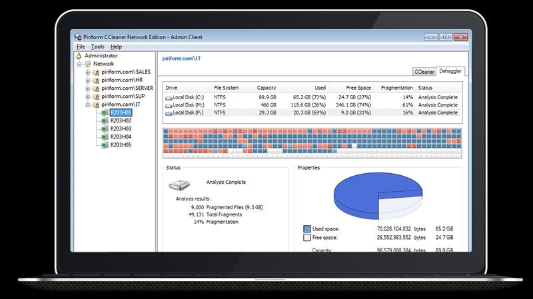Expand the piriform.com\SALES tree node

[88, 72]
